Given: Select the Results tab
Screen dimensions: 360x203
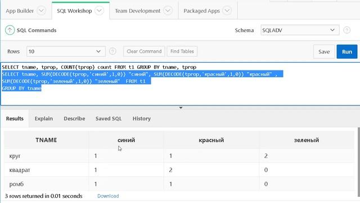Looking at the screenshot, I should (x=15, y=118).
